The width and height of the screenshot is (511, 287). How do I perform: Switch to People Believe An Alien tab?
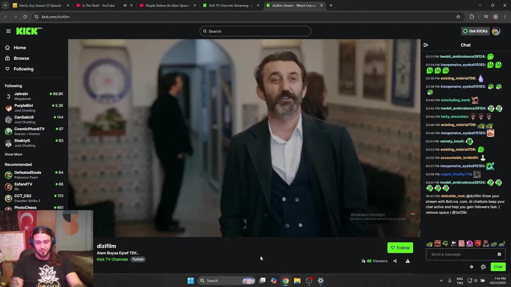pyautogui.click(x=168, y=6)
